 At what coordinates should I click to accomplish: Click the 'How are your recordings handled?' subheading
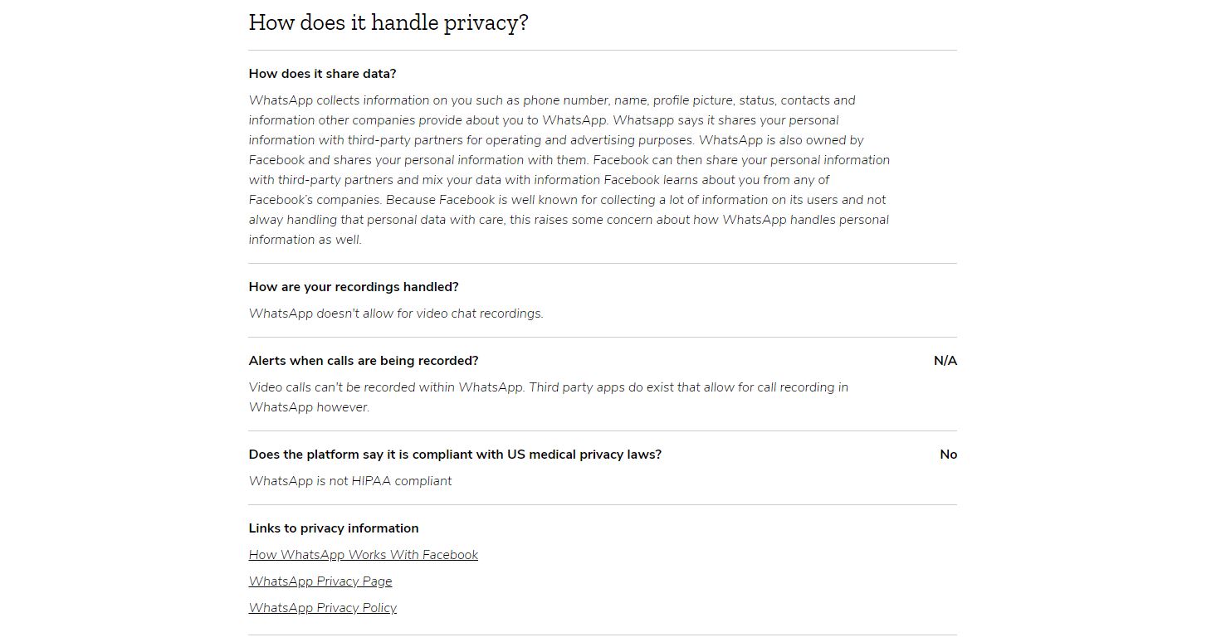point(354,287)
